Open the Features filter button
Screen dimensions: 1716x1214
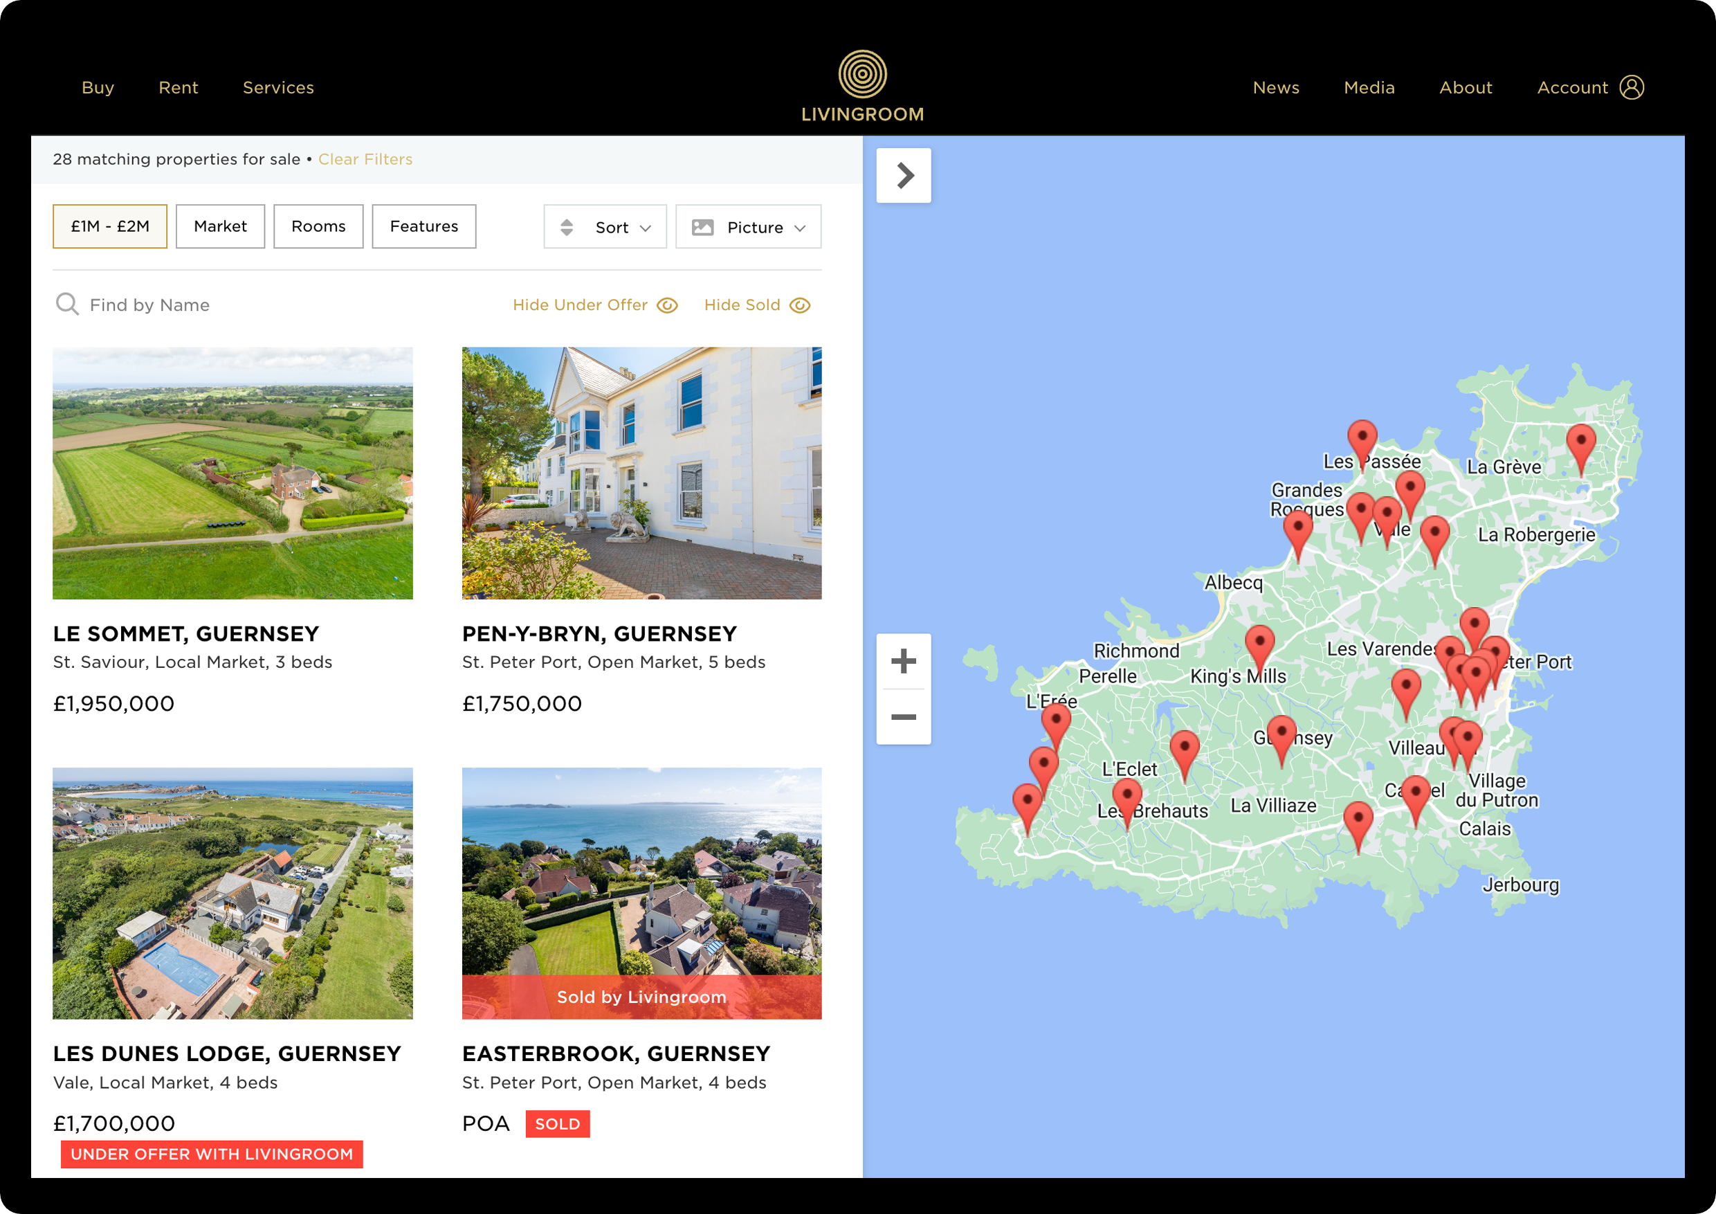pyautogui.click(x=423, y=226)
